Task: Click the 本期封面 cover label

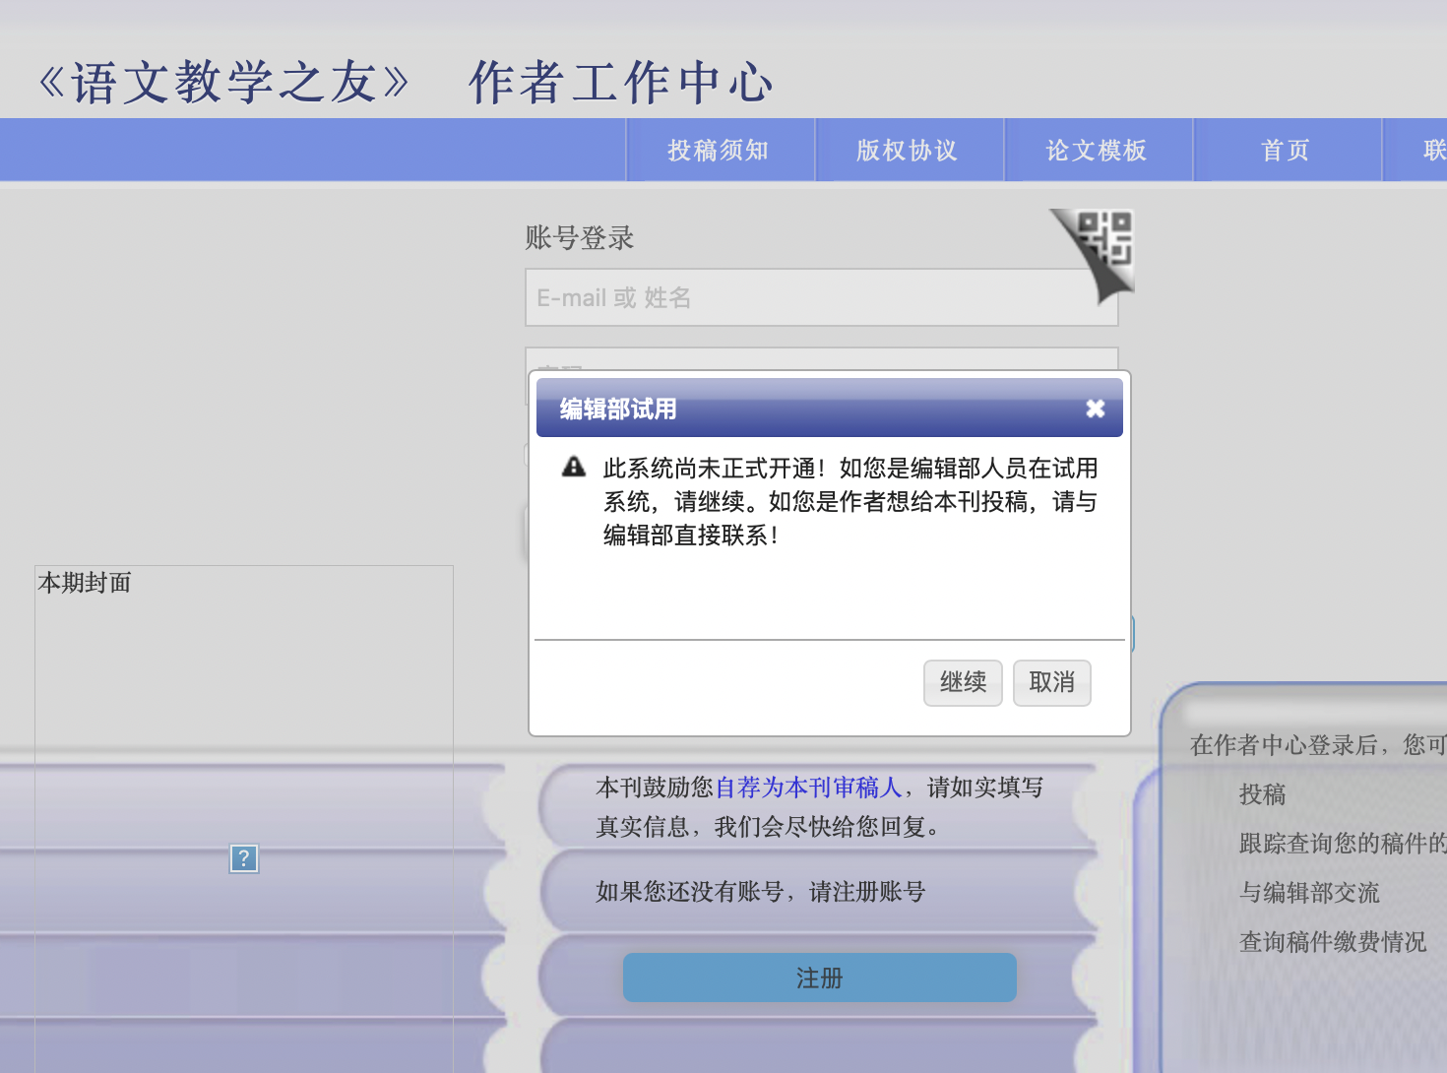Action: (85, 583)
